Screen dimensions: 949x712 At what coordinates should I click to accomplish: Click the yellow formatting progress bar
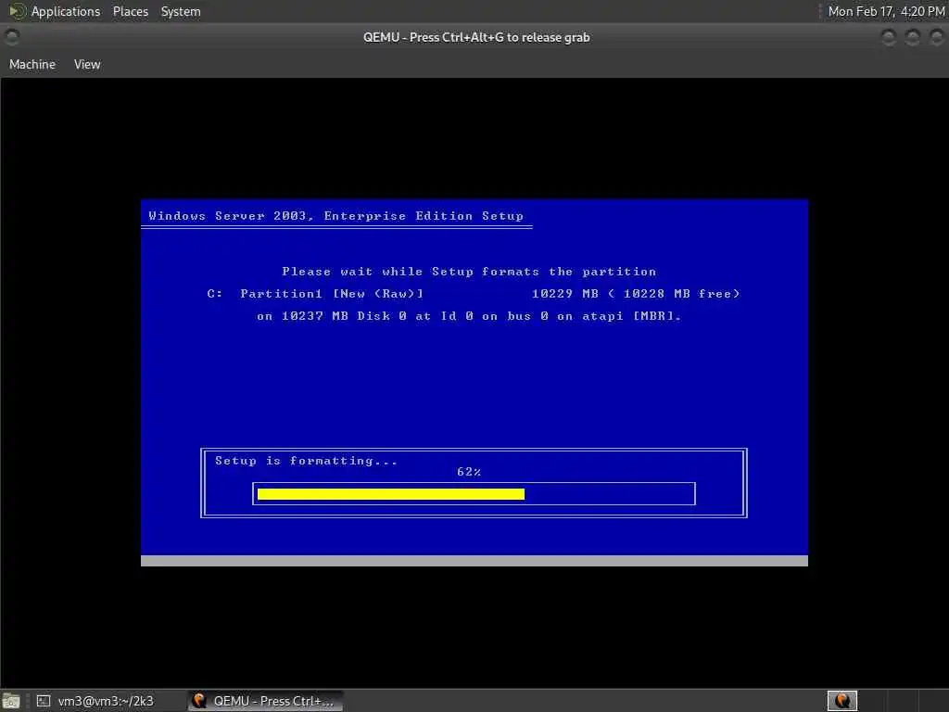click(x=391, y=494)
